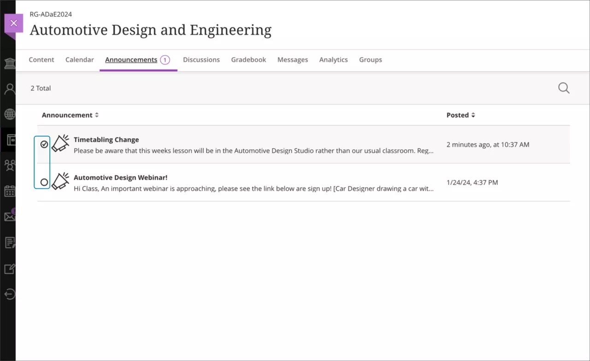Close the course panel with the X button
Screen dimensions: 590x361
click(14, 23)
